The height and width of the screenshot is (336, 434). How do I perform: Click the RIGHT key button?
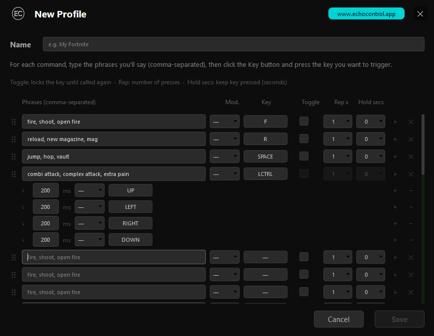coord(131,223)
